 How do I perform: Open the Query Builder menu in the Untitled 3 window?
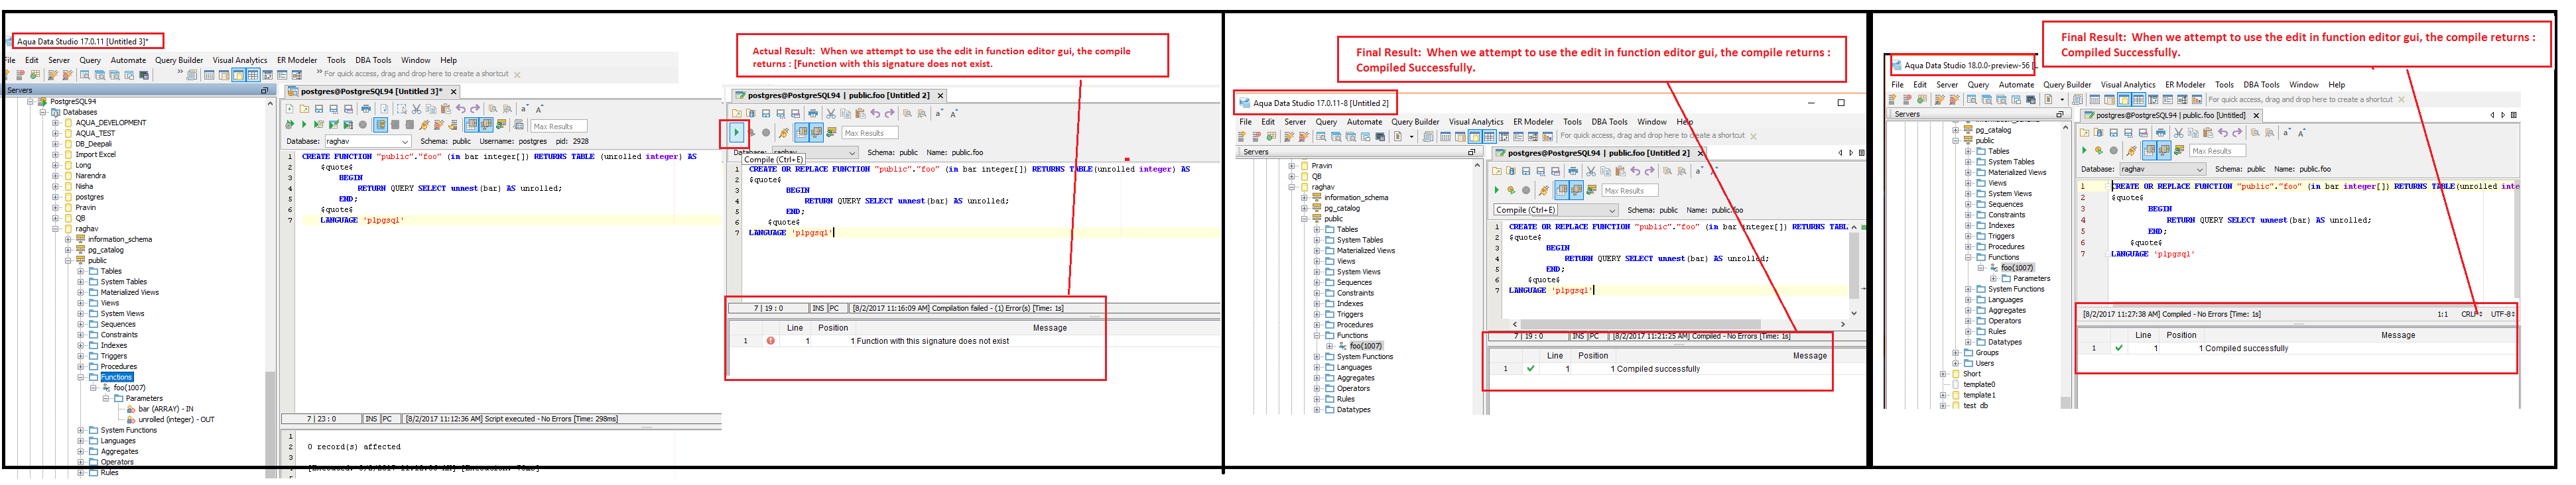(179, 60)
